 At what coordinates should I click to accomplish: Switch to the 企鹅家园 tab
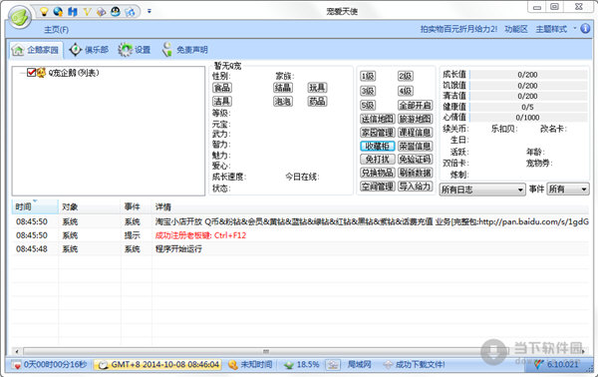click(x=36, y=50)
